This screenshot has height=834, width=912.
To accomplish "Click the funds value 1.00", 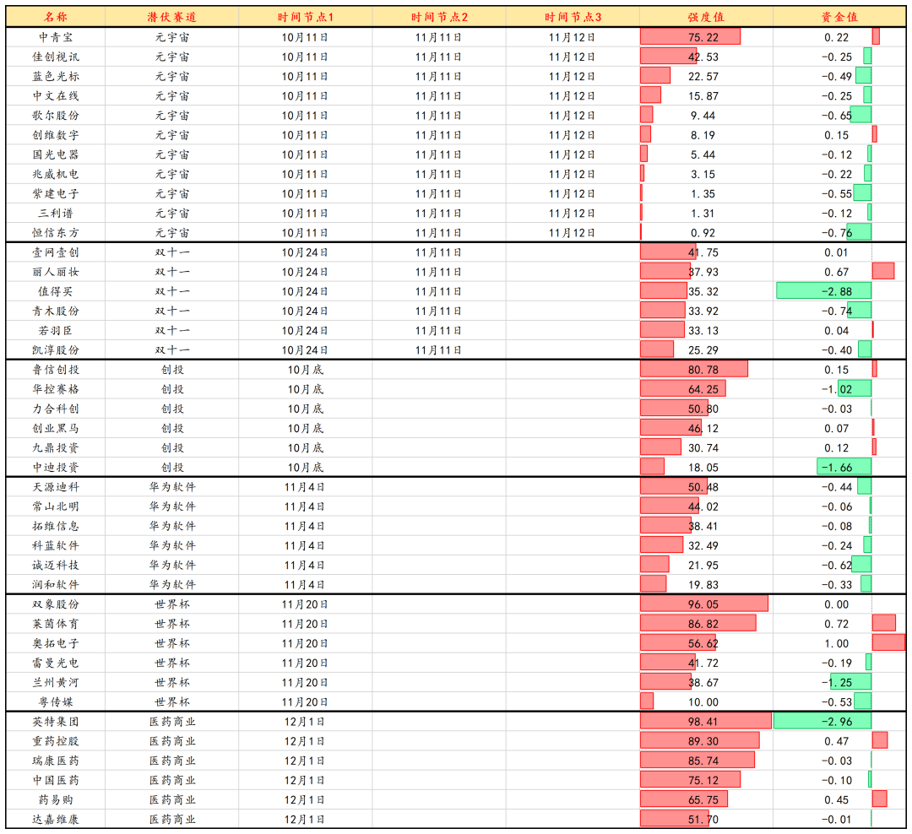I will 836,643.
